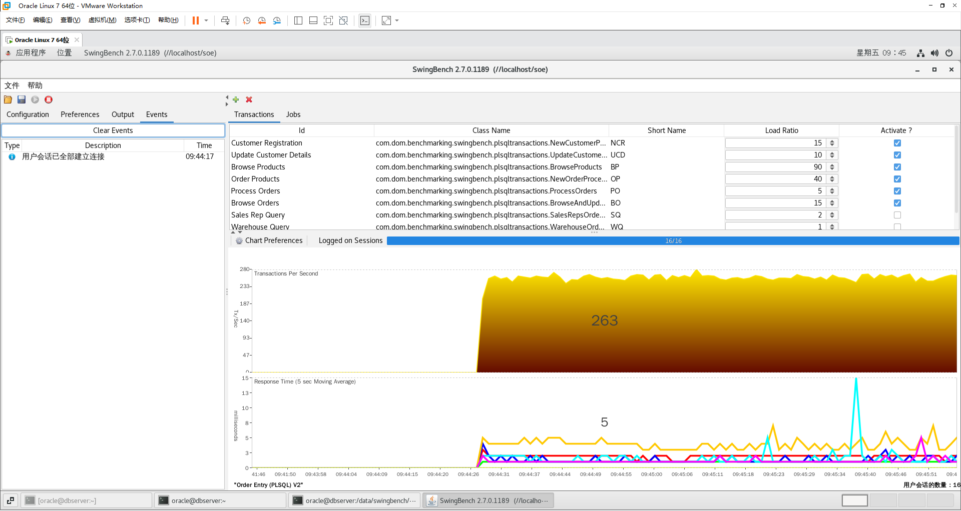Open the VMware power options dropdown arrow
Image resolution: width=961 pixels, height=511 pixels.
click(x=206, y=20)
